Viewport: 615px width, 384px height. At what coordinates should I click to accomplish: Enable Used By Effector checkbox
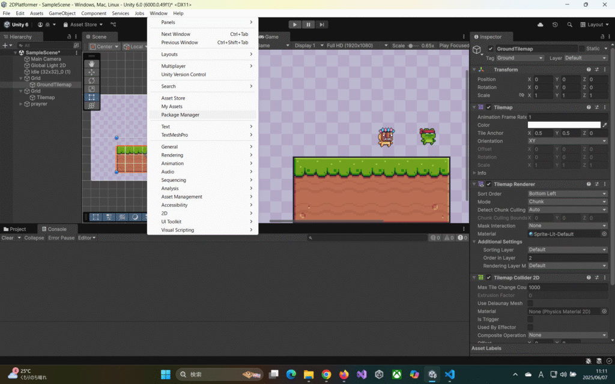530,327
